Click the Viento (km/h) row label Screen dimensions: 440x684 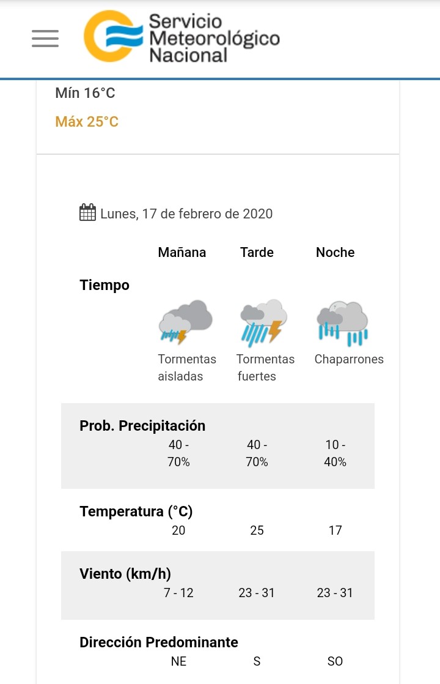coord(125,574)
